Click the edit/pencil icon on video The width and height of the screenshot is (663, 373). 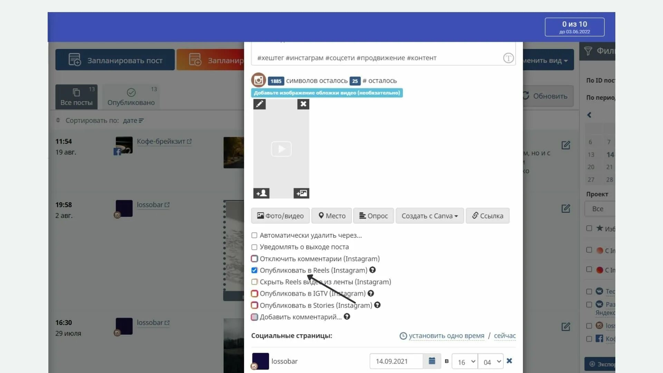tap(259, 103)
